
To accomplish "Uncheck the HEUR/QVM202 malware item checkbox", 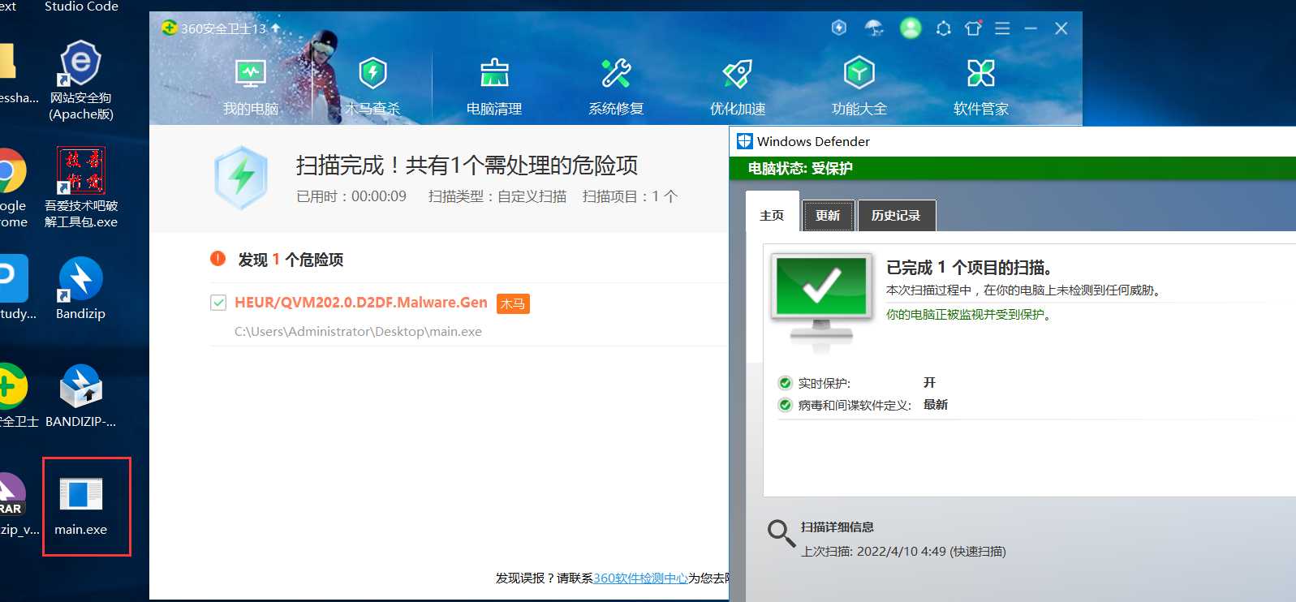I will pyautogui.click(x=217, y=303).
